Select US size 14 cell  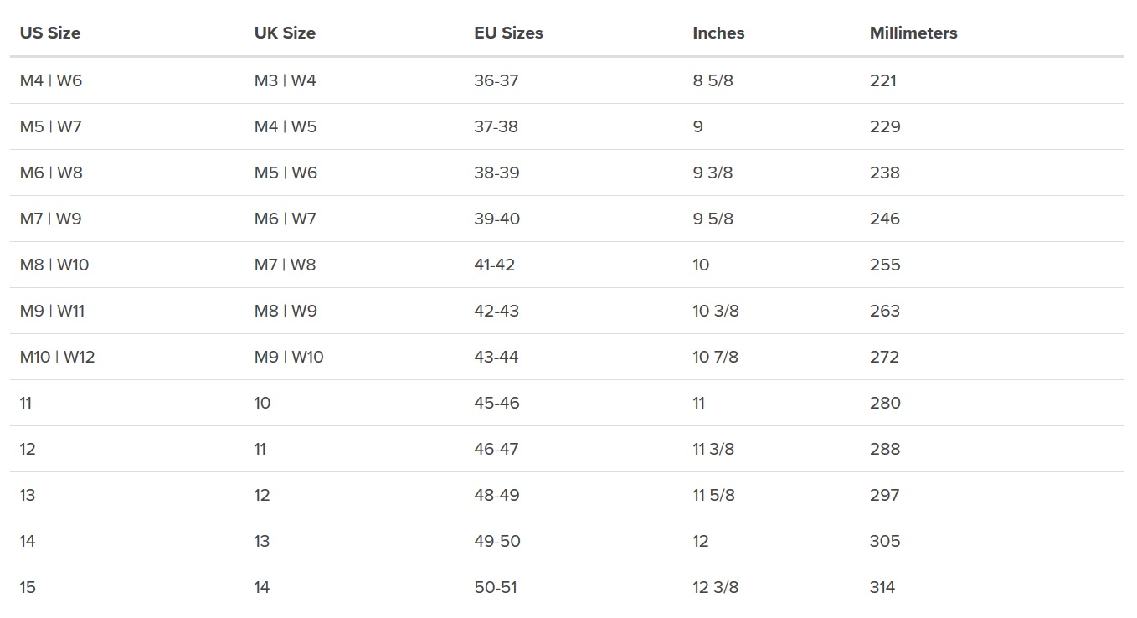pyautogui.click(x=28, y=542)
